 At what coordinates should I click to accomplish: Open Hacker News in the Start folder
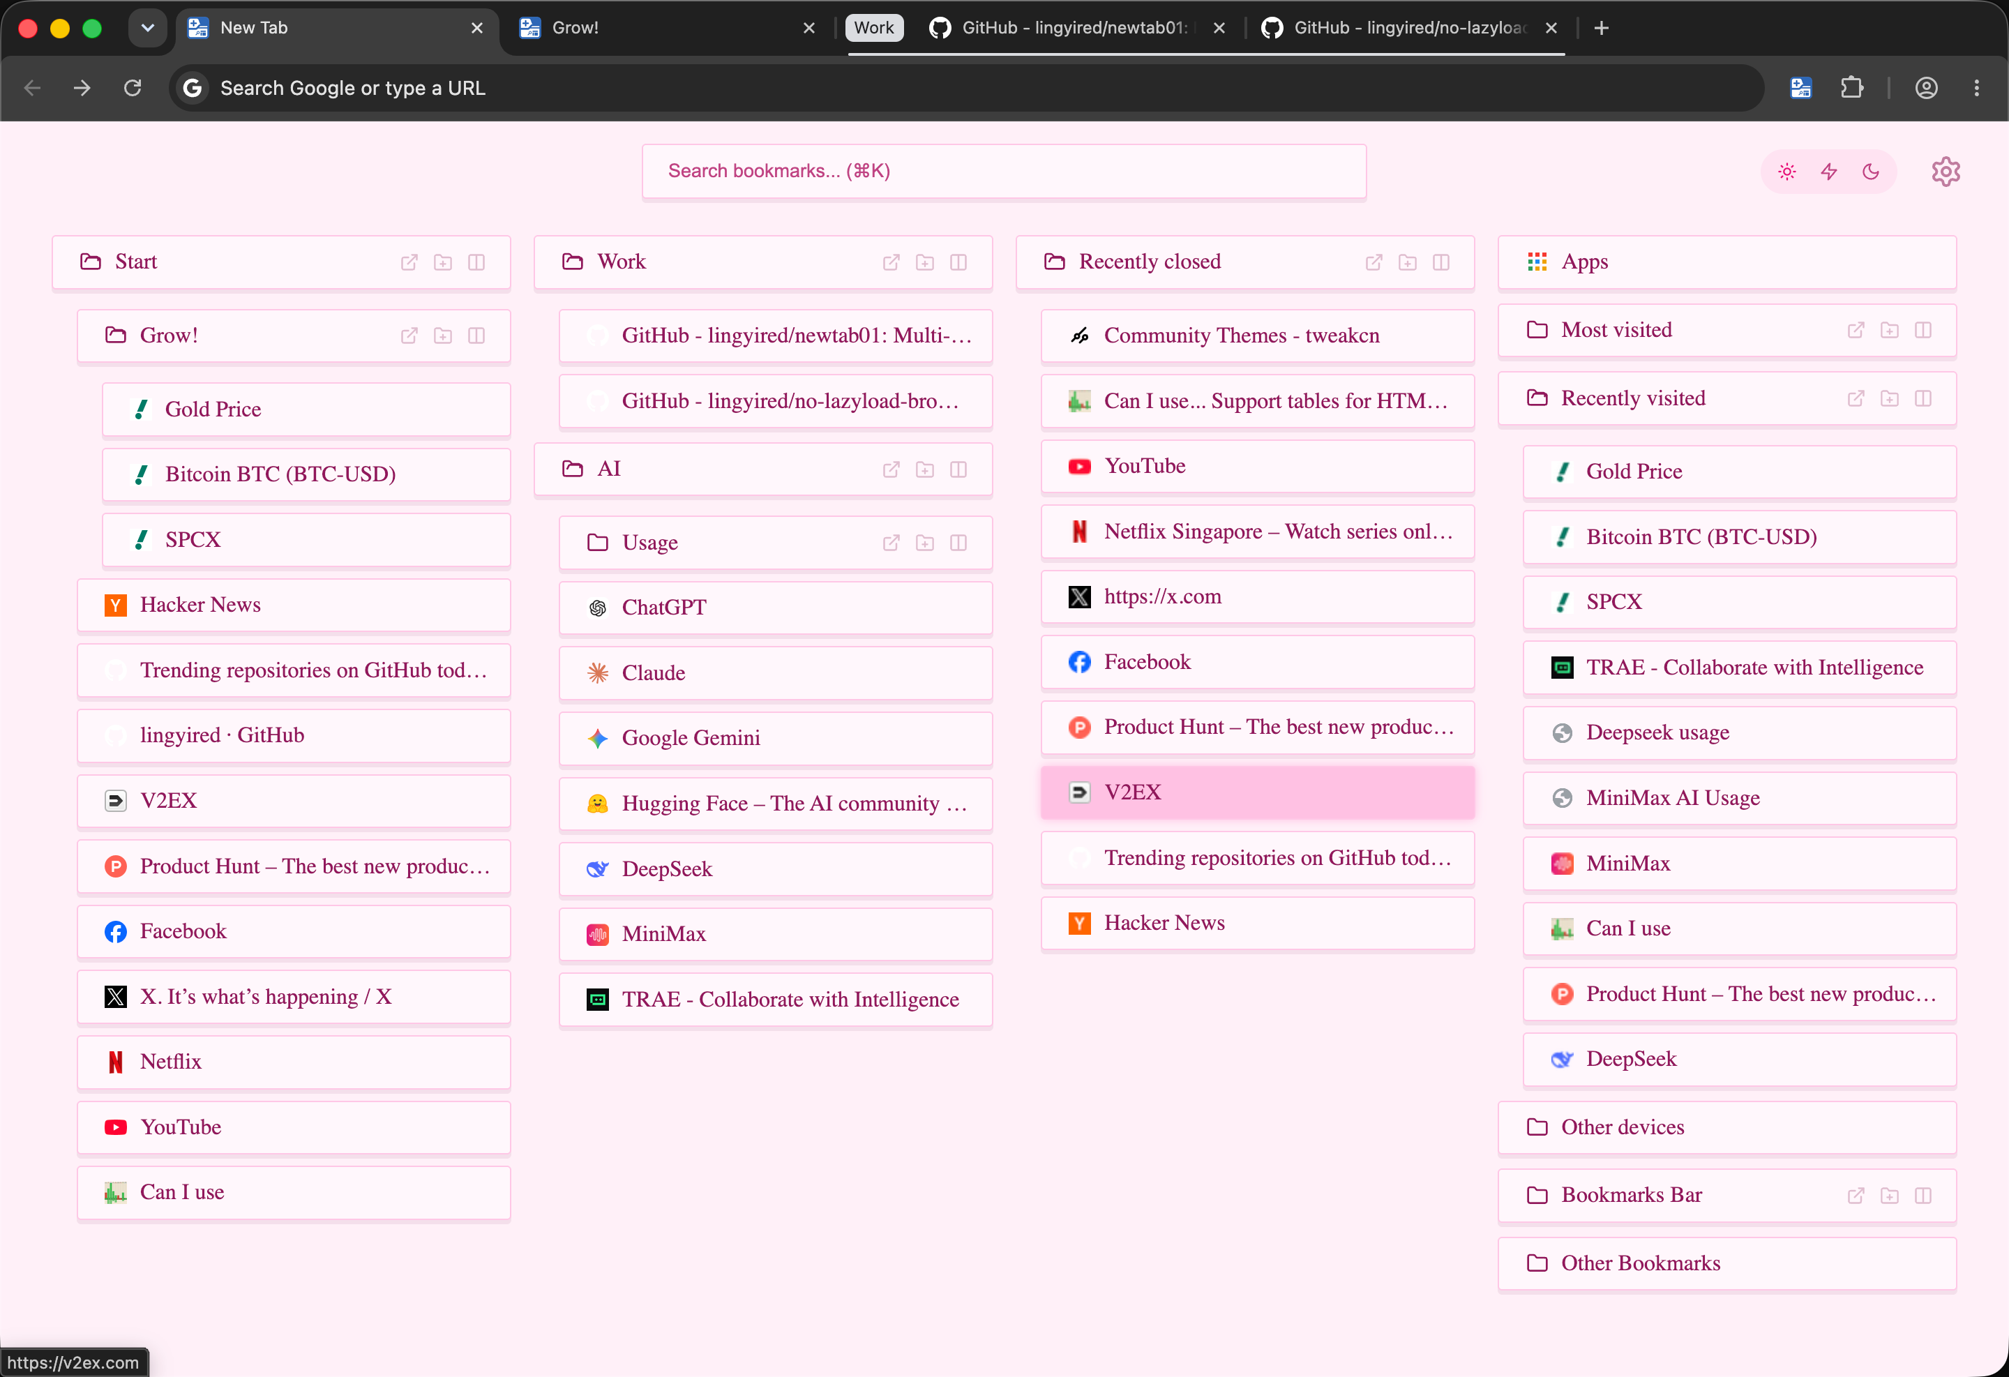click(x=294, y=605)
